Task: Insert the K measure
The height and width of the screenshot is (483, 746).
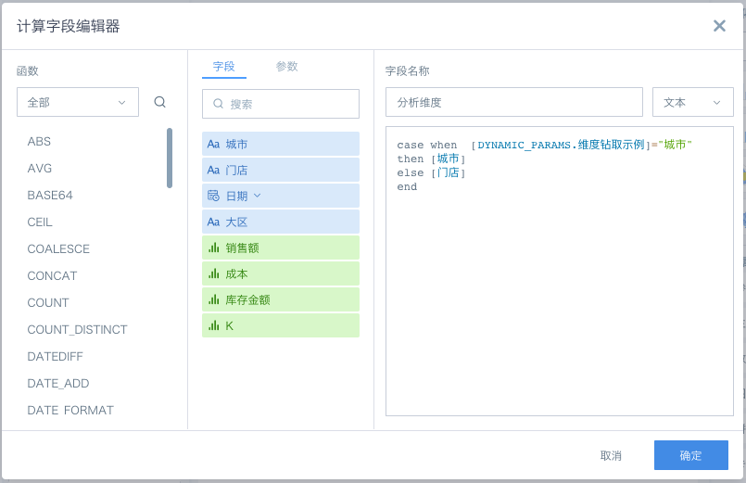Action: click(281, 325)
